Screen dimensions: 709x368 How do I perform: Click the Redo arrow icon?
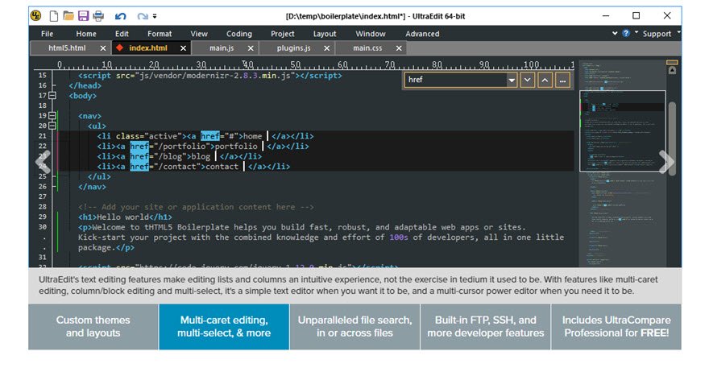pyautogui.click(x=143, y=15)
